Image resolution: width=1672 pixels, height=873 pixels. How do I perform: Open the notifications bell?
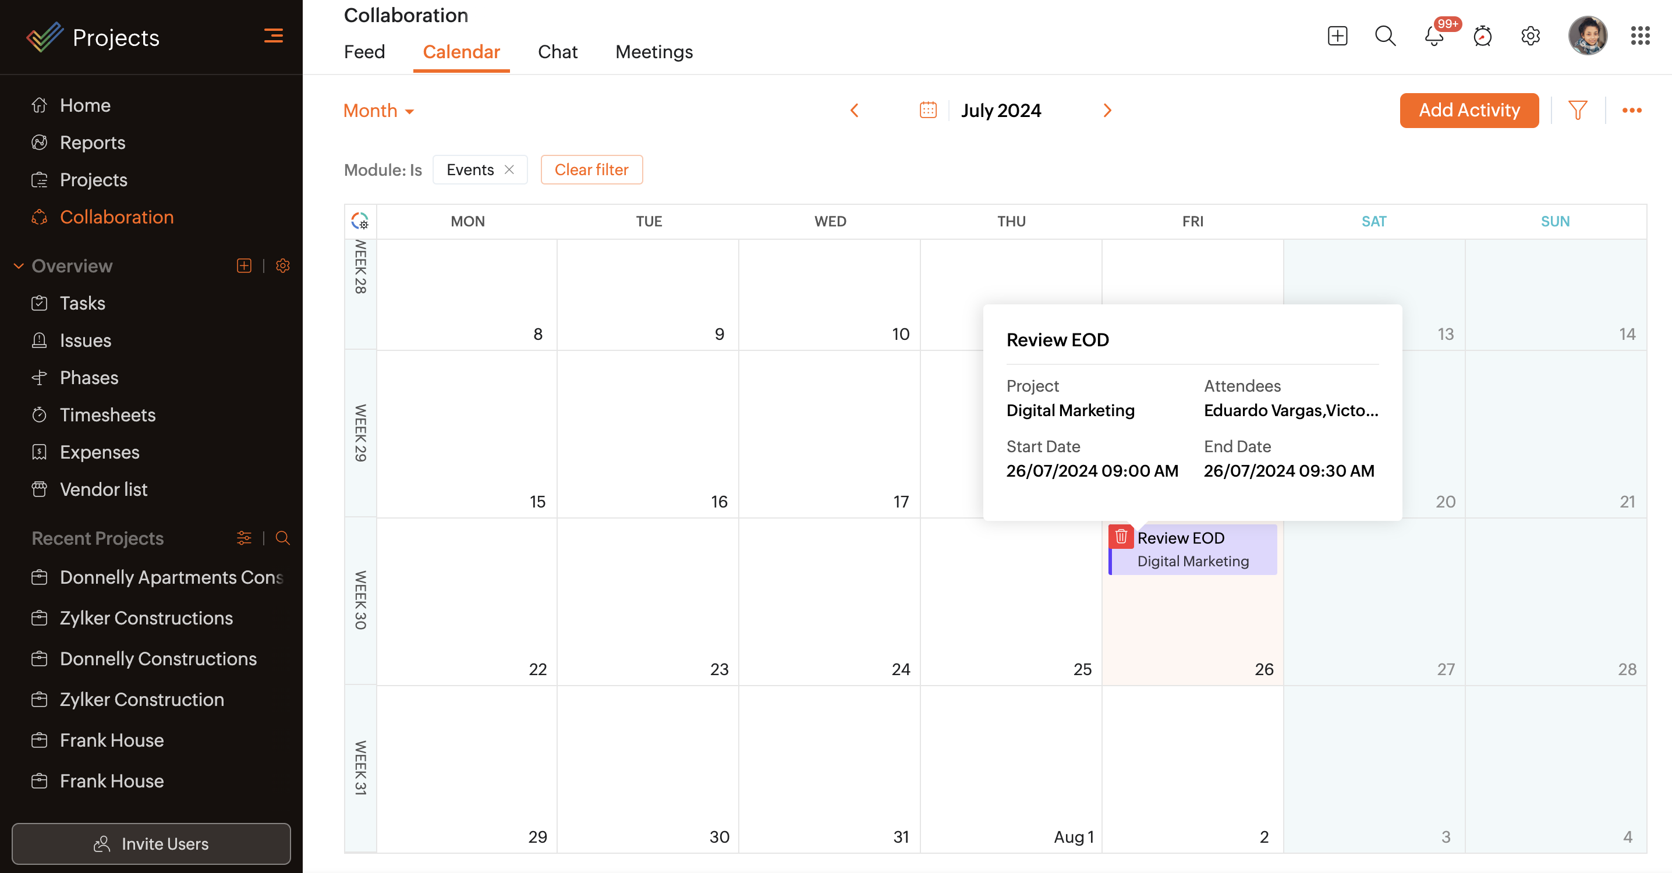point(1434,36)
